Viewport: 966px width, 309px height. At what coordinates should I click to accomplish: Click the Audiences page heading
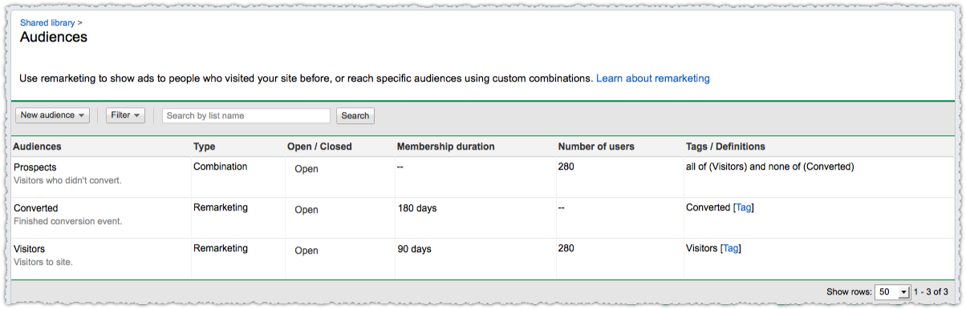(54, 37)
